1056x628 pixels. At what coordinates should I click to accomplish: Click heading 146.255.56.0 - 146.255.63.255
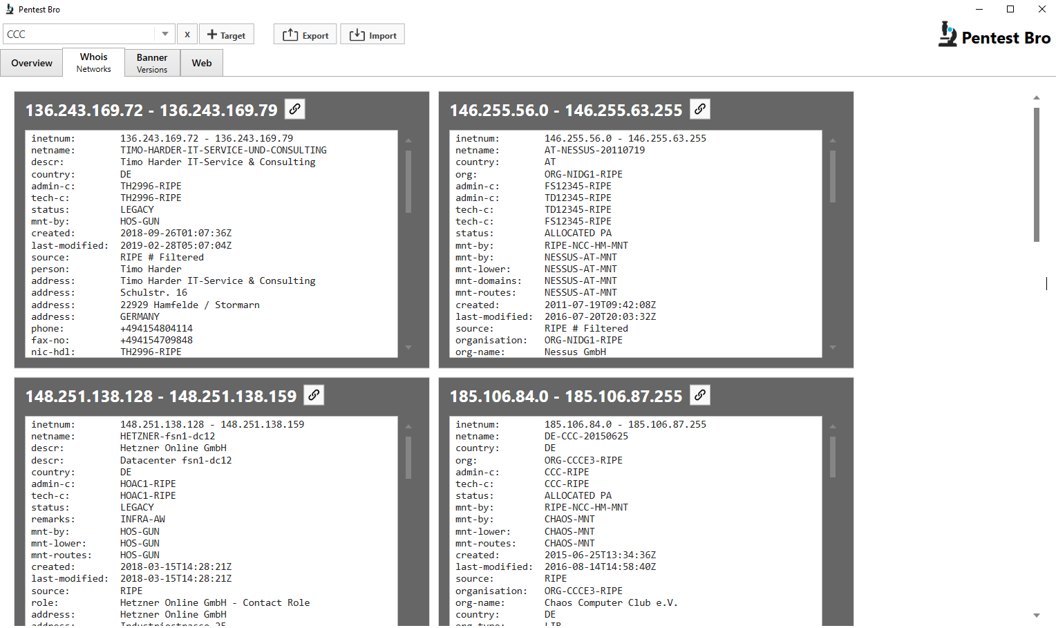tap(566, 111)
